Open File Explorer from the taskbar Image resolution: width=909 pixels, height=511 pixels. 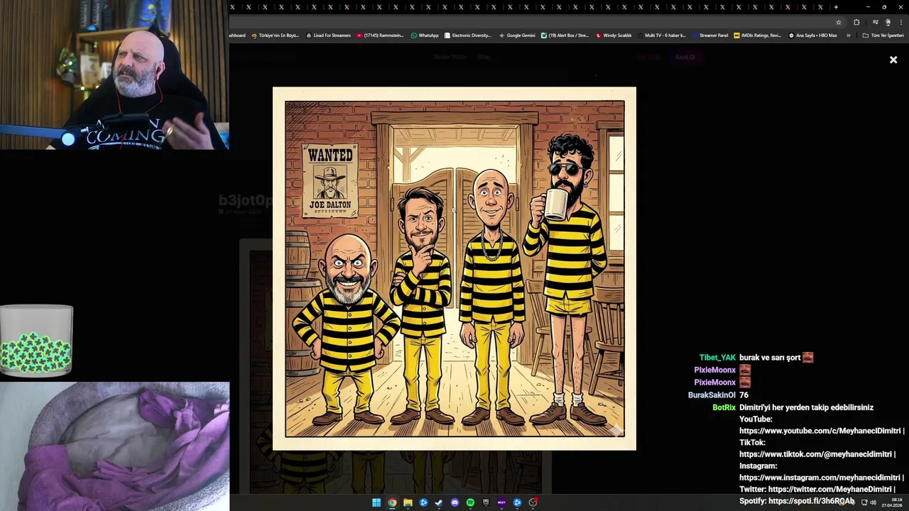[408, 502]
